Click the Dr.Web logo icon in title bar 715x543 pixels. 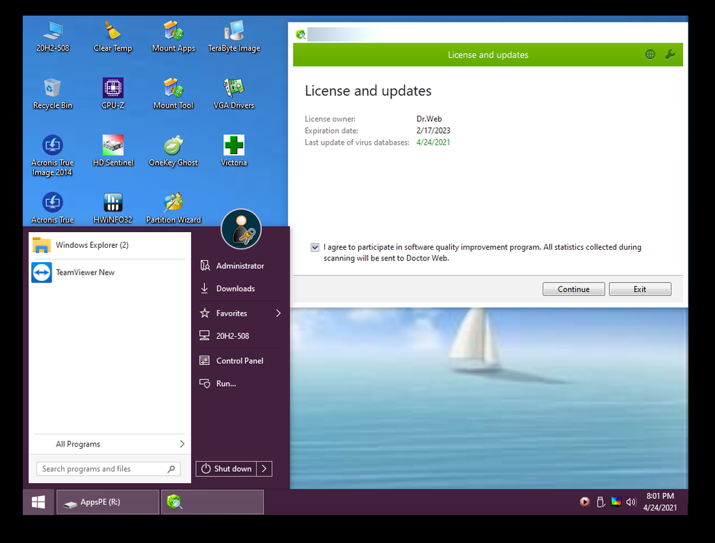click(x=301, y=34)
